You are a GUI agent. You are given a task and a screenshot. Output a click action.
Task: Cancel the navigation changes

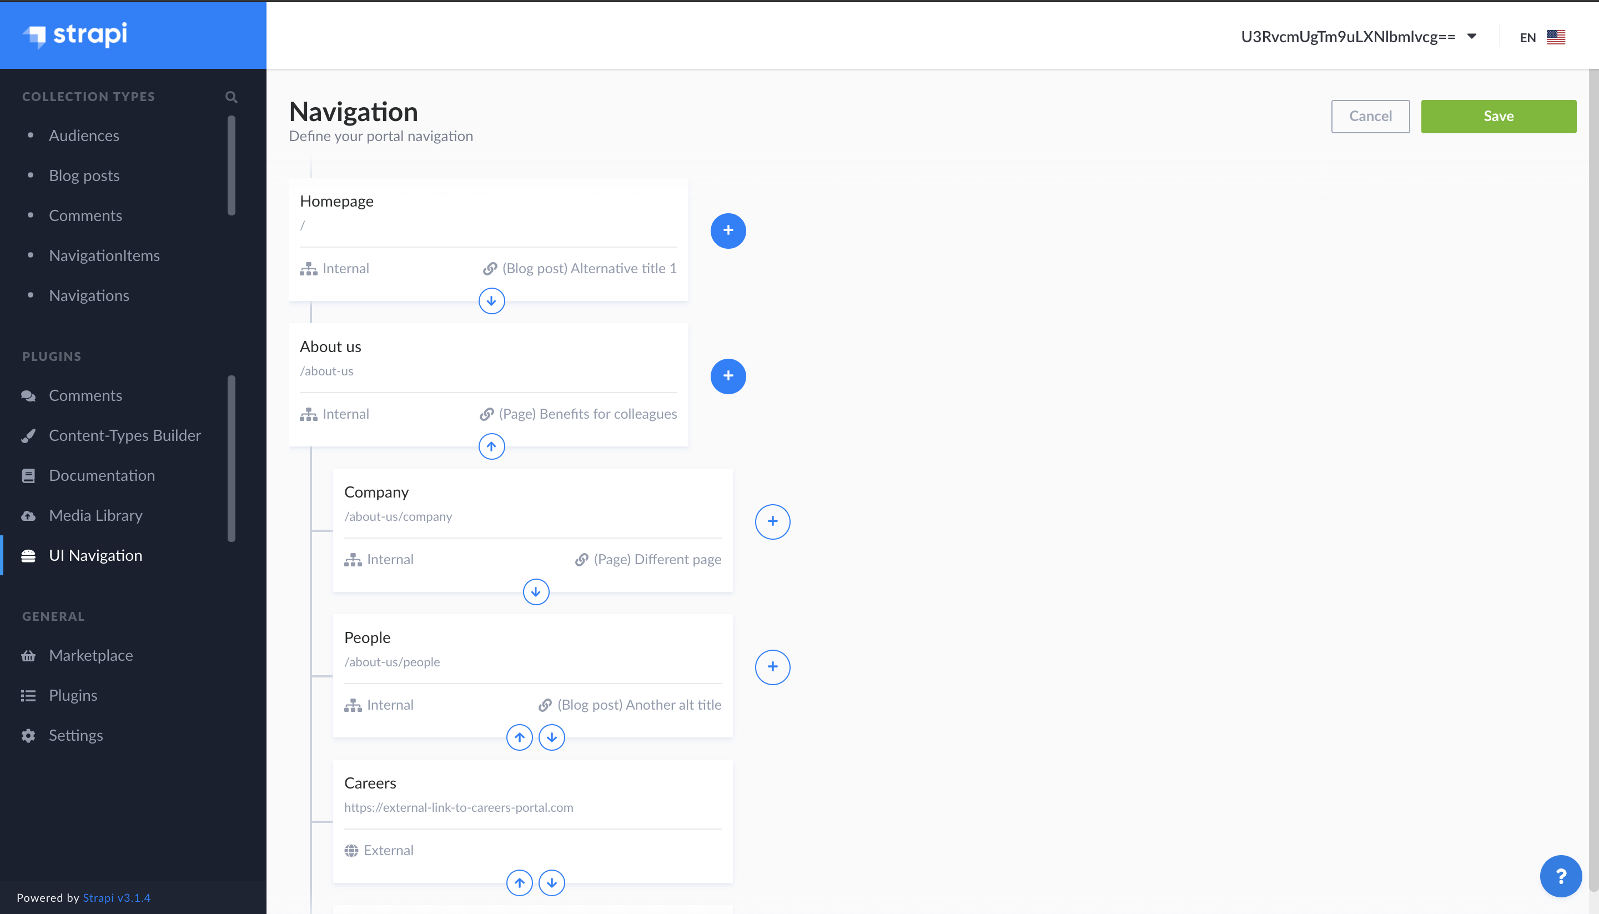[x=1370, y=116]
